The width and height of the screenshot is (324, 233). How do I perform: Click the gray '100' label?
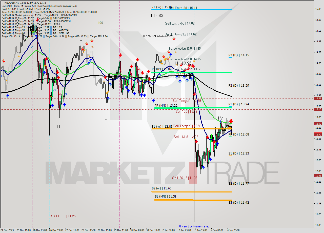pyautogui.click(x=100, y=23)
